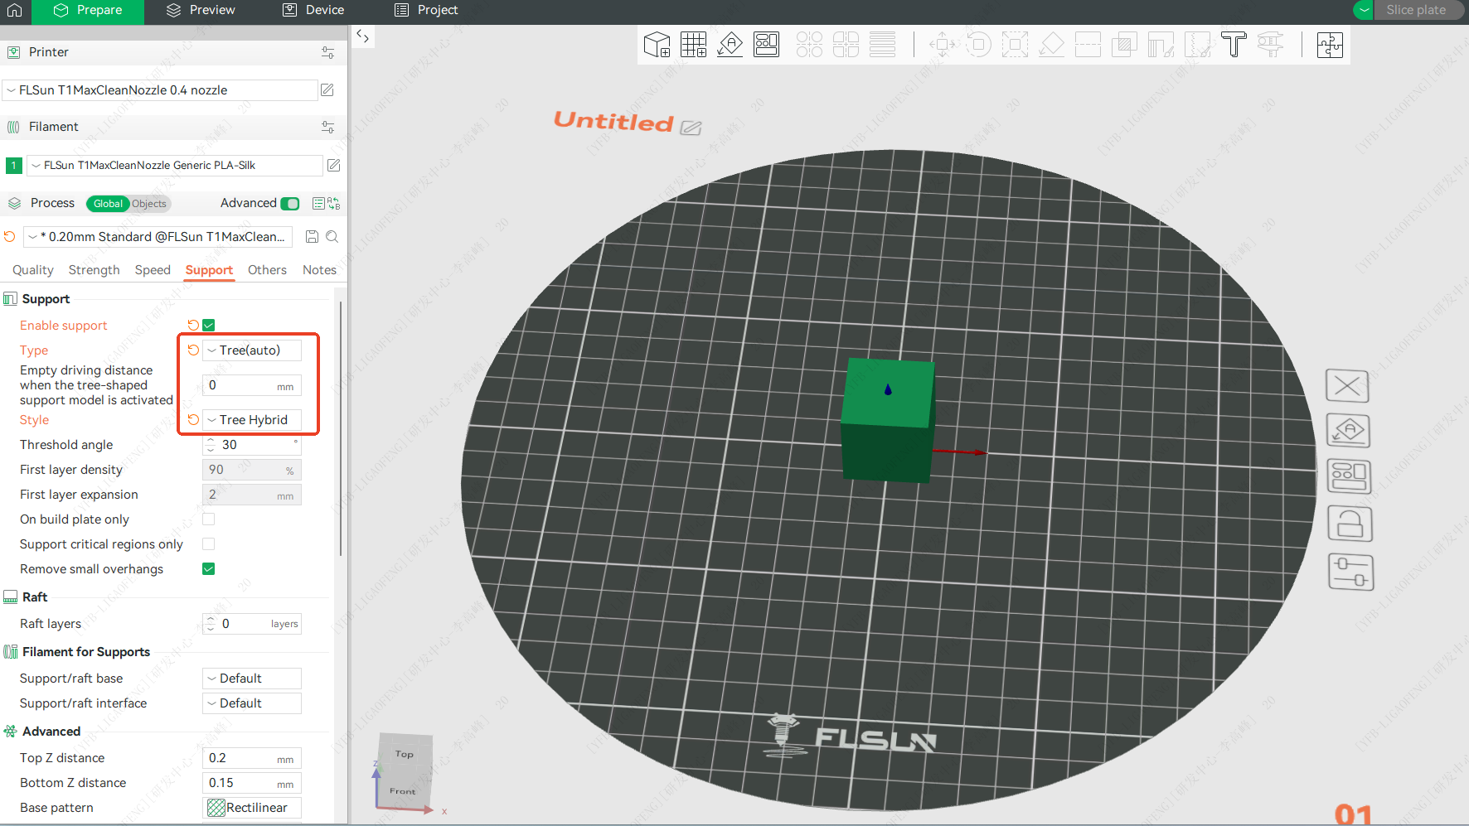Open the process settings list icon
Image resolution: width=1469 pixels, height=826 pixels.
click(x=318, y=204)
